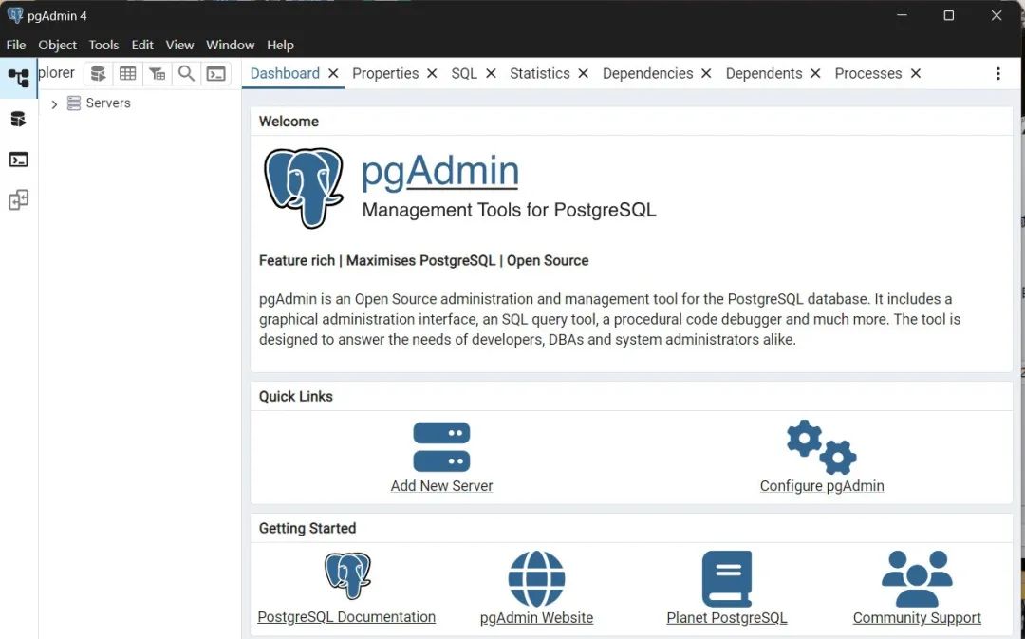This screenshot has width=1025, height=639.
Task: Select the Servers tree item label
Action: click(108, 103)
